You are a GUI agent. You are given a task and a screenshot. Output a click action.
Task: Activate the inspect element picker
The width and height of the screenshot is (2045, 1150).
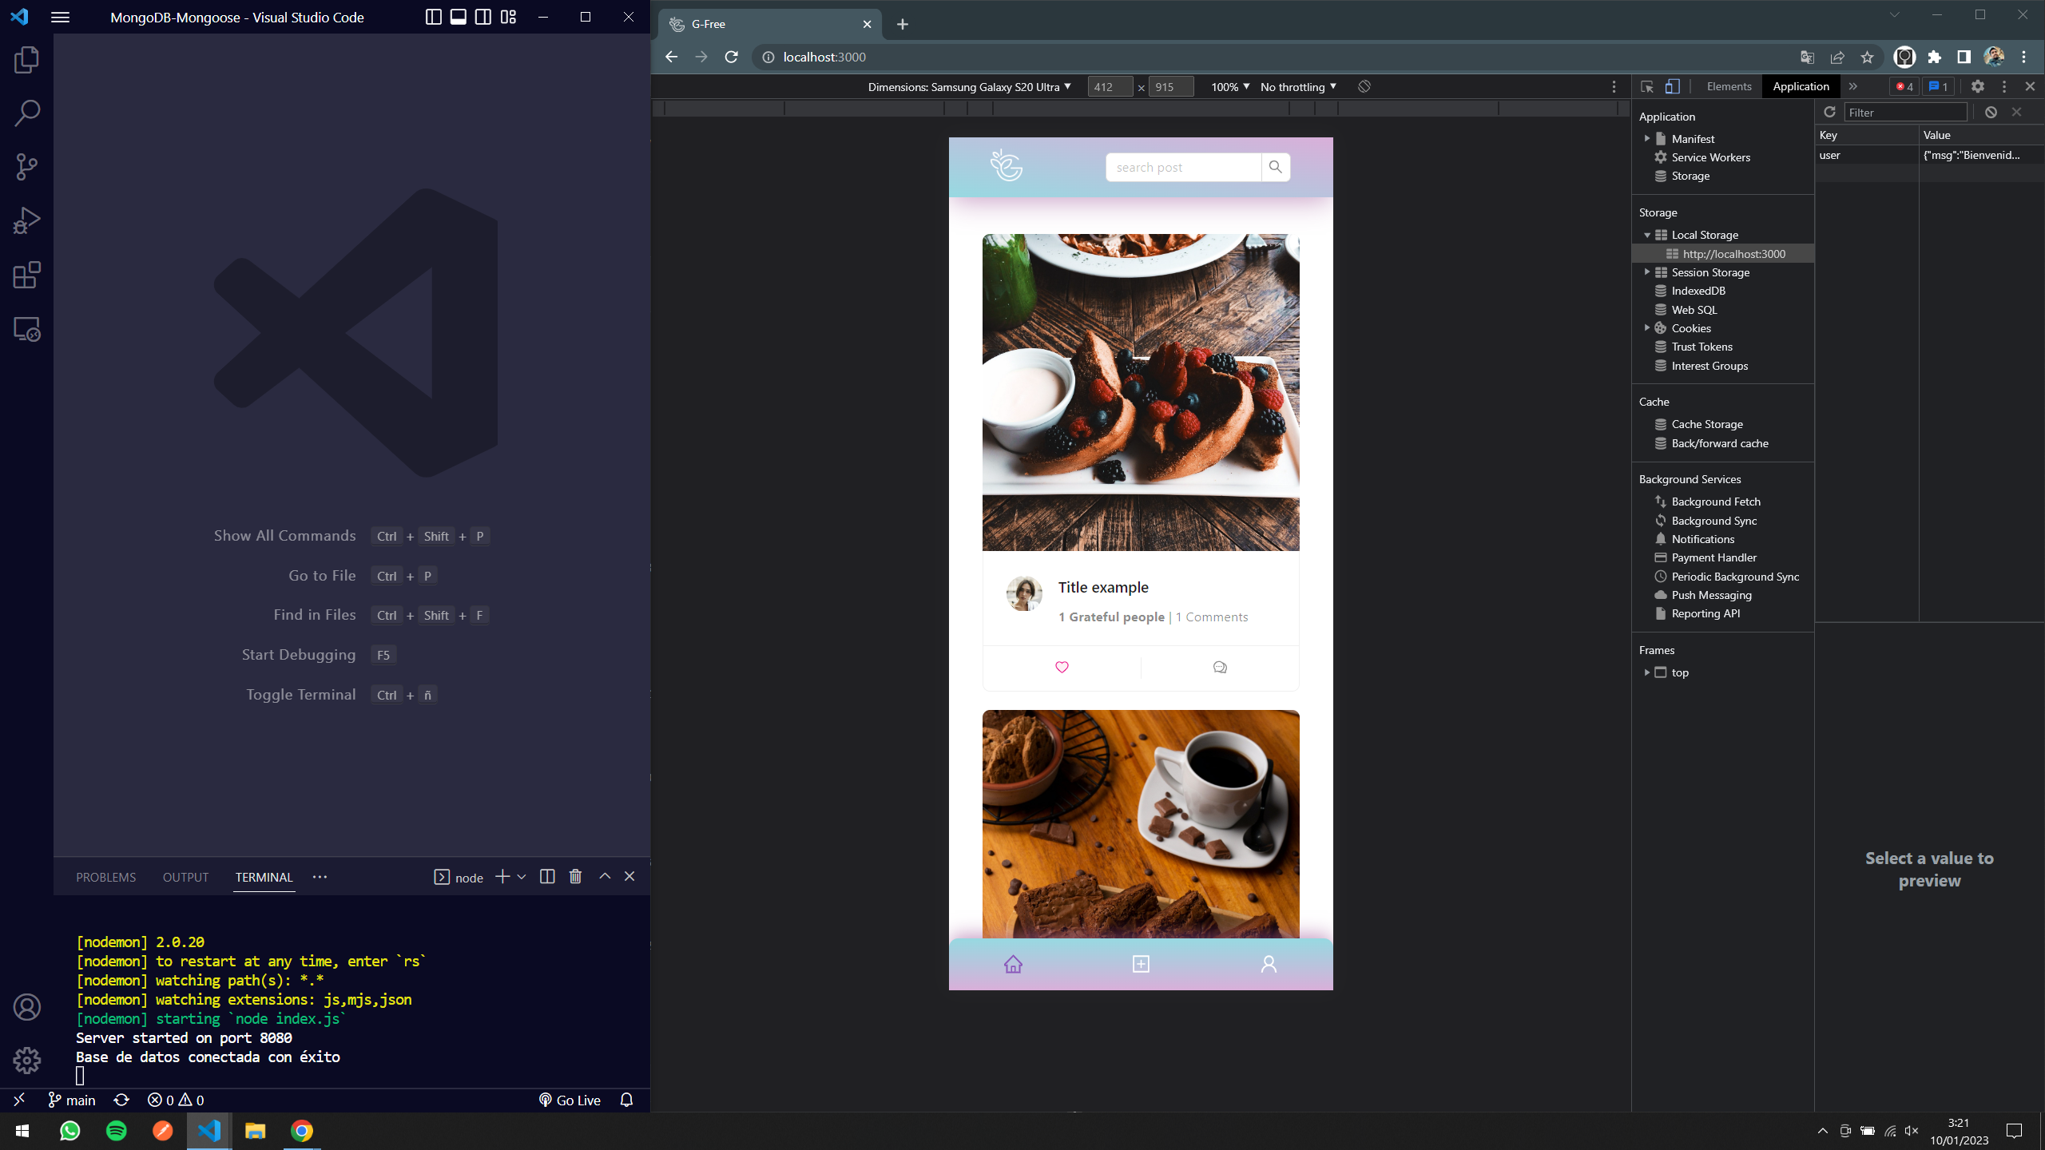[x=1647, y=86]
